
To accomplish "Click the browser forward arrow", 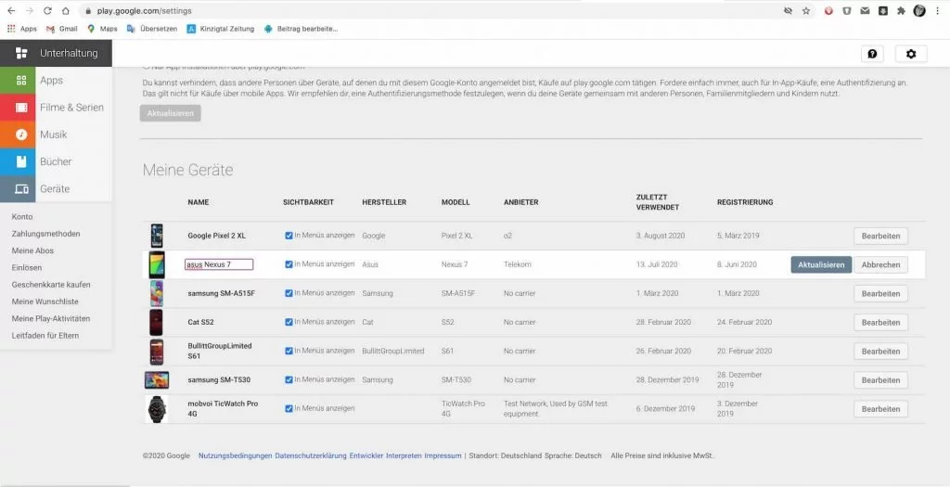I will pyautogui.click(x=29, y=11).
